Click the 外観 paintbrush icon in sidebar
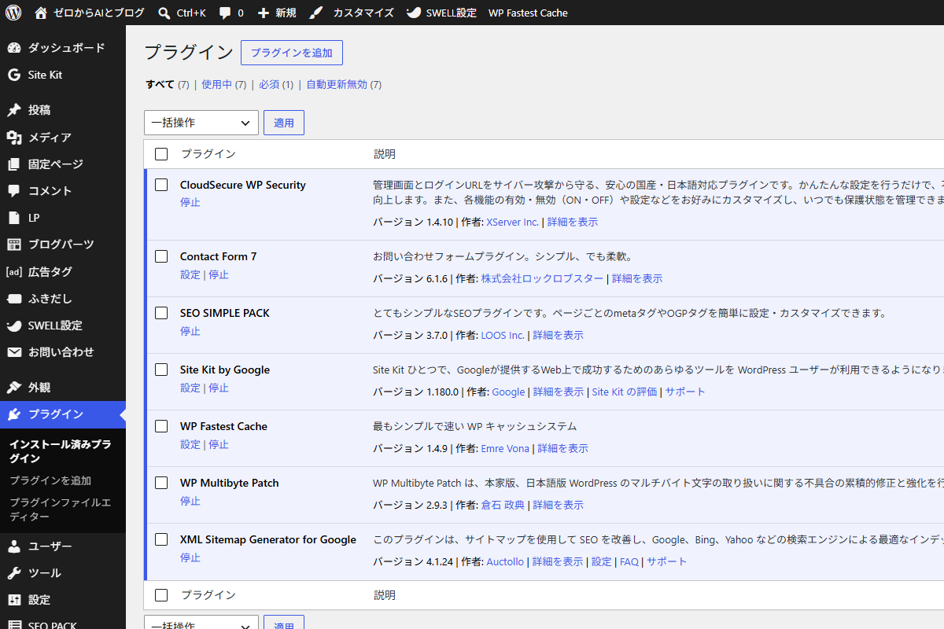The width and height of the screenshot is (944, 629). pos(14,388)
